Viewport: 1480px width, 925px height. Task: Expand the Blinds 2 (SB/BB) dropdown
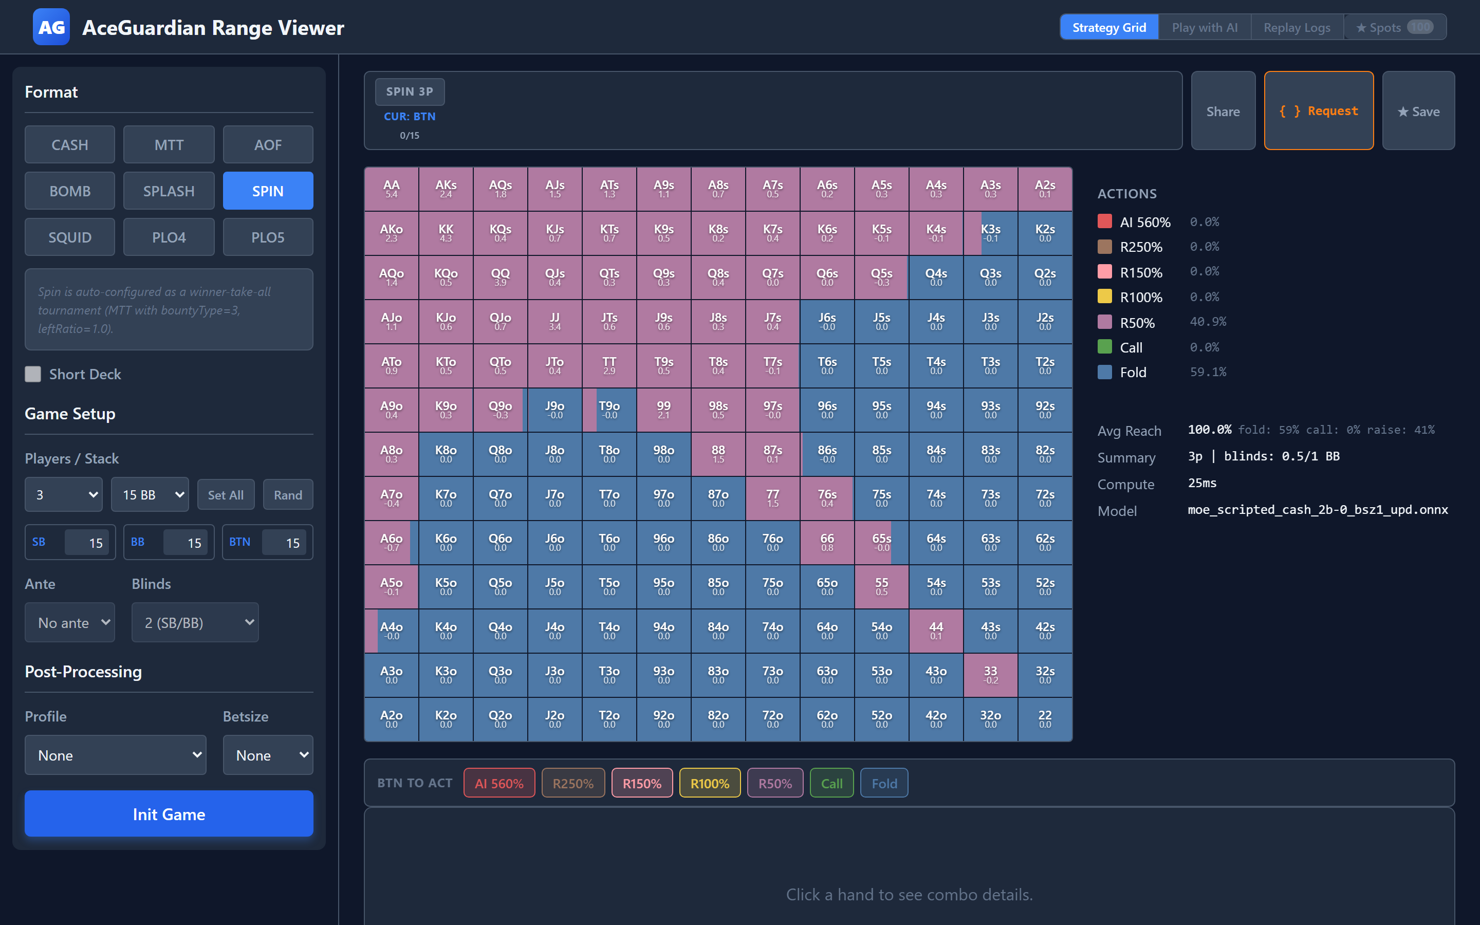(194, 622)
